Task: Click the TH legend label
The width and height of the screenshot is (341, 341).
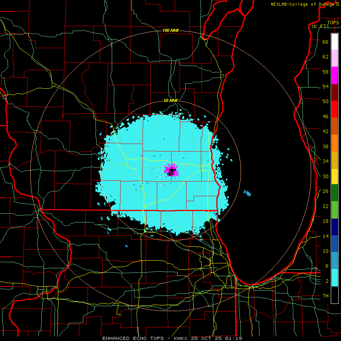Action: (x=325, y=296)
